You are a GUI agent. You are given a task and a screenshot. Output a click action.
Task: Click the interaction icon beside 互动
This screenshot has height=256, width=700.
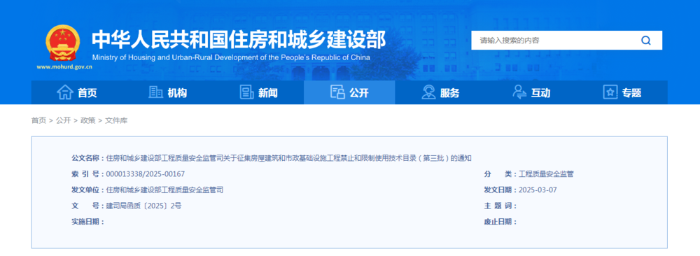click(519, 92)
